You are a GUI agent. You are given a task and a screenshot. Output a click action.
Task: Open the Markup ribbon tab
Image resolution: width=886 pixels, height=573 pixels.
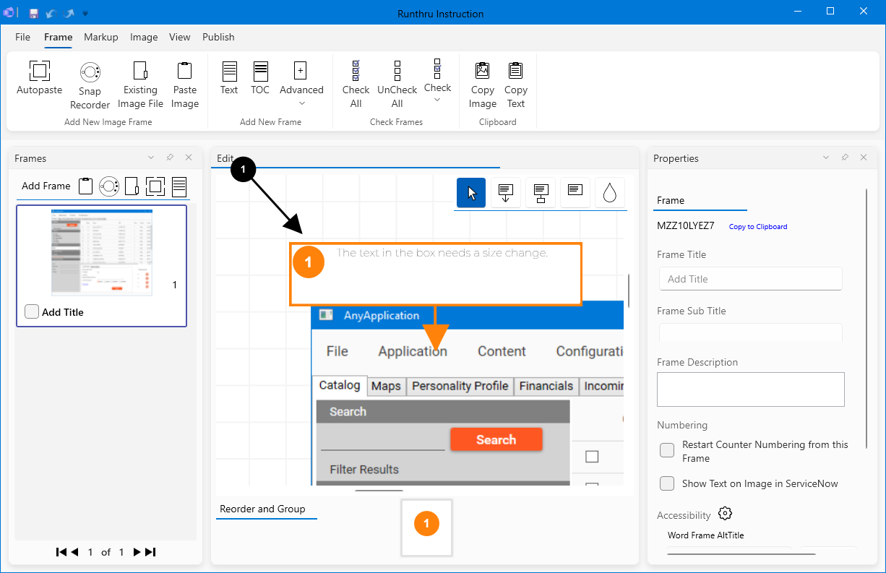click(x=100, y=37)
